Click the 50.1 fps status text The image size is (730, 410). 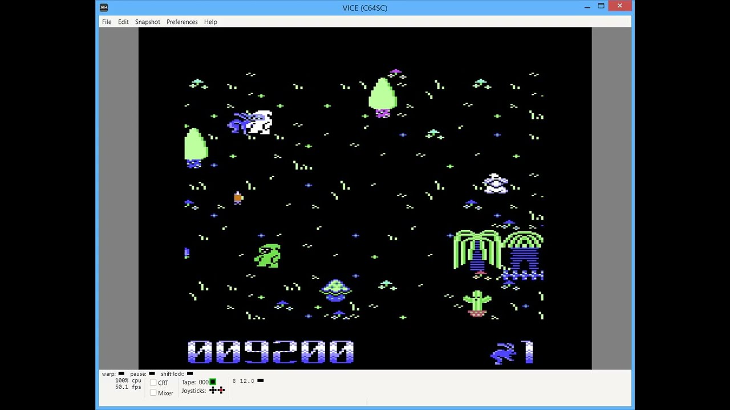pos(128,387)
